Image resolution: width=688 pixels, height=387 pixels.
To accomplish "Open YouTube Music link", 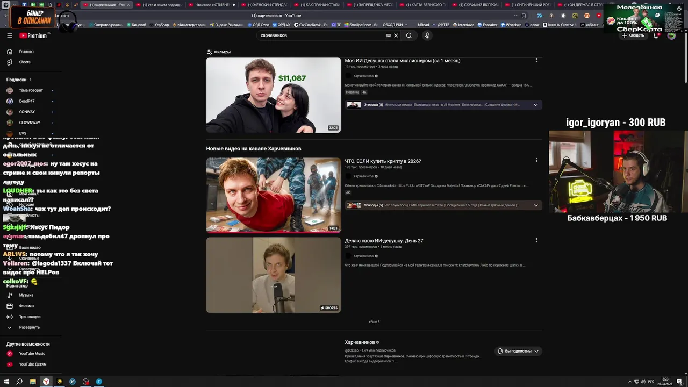I will [32, 354].
